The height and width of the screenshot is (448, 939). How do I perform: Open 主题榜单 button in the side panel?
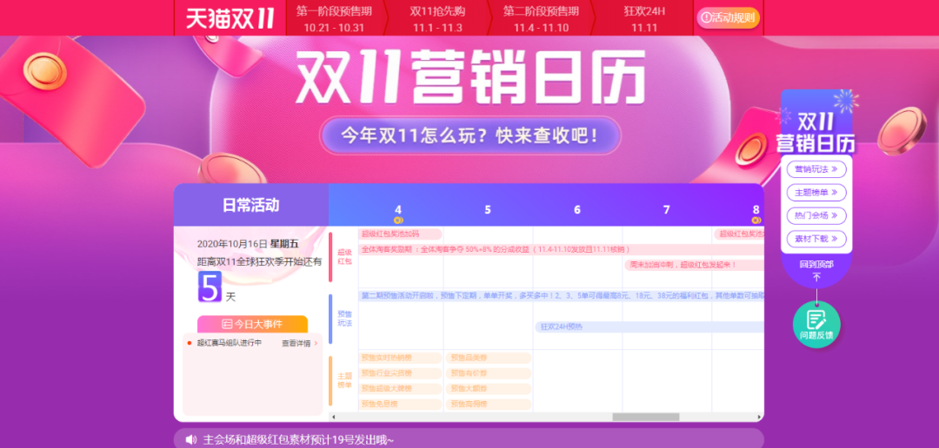pos(816,193)
